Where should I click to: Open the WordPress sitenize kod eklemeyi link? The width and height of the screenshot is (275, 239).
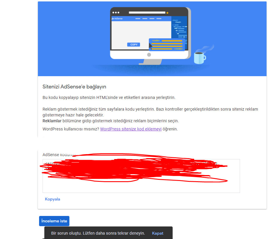131,129
